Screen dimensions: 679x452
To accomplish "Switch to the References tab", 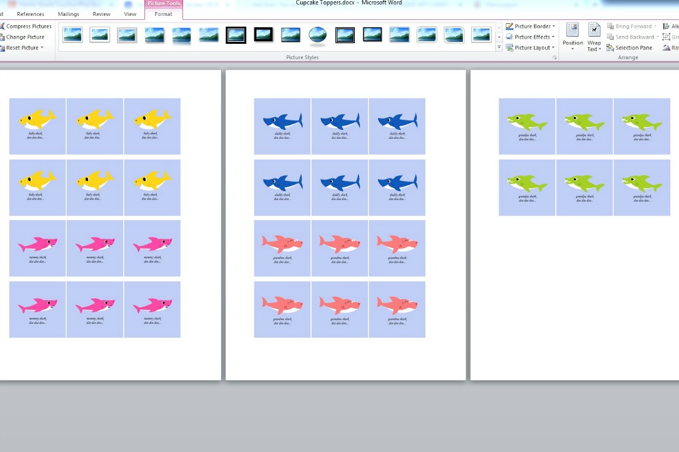I will (x=31, y=14).
